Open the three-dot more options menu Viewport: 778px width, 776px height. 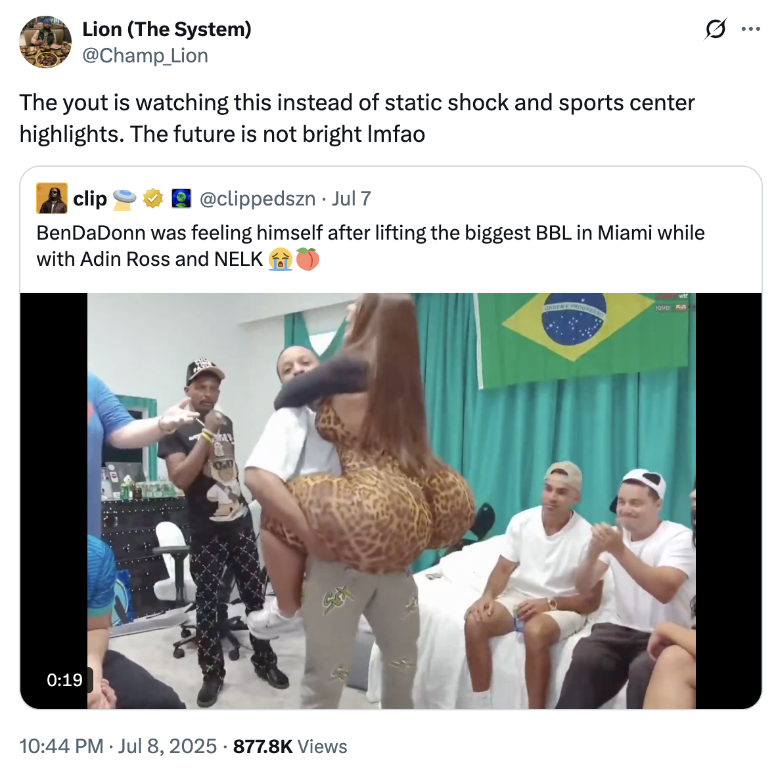[750, 30]
